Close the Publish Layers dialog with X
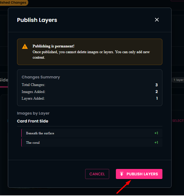184x196 pixels. coord(157,20)
